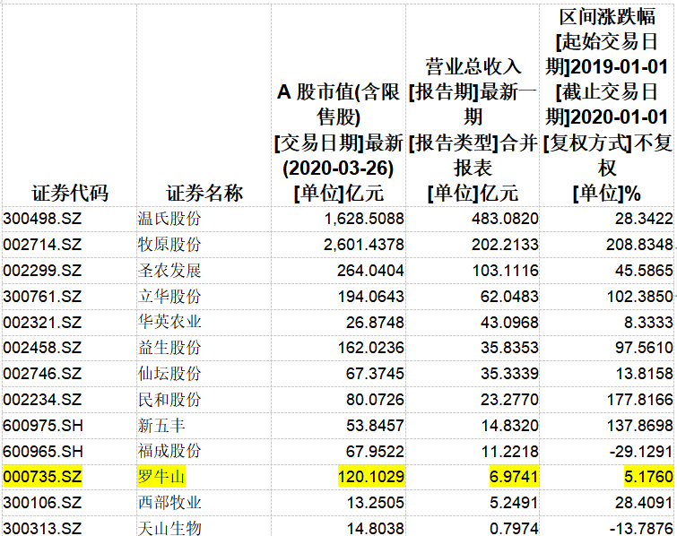Select cell 福成股份
Viewport: 677px width, 536px height.
coord(204,452)
